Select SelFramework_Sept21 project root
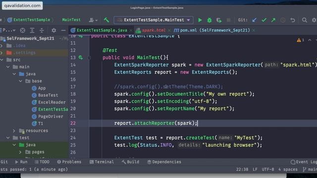This screenshot has height=178, width=317. click(30, 39)
